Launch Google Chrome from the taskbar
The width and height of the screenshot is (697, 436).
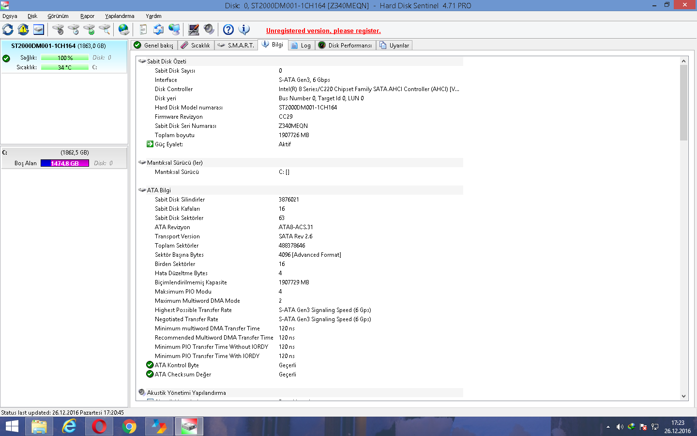click(129, 426)
